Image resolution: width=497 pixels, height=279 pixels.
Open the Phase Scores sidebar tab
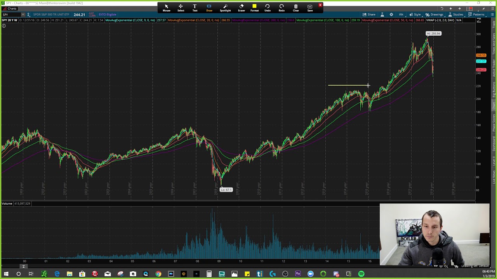[x=494, y=122]
